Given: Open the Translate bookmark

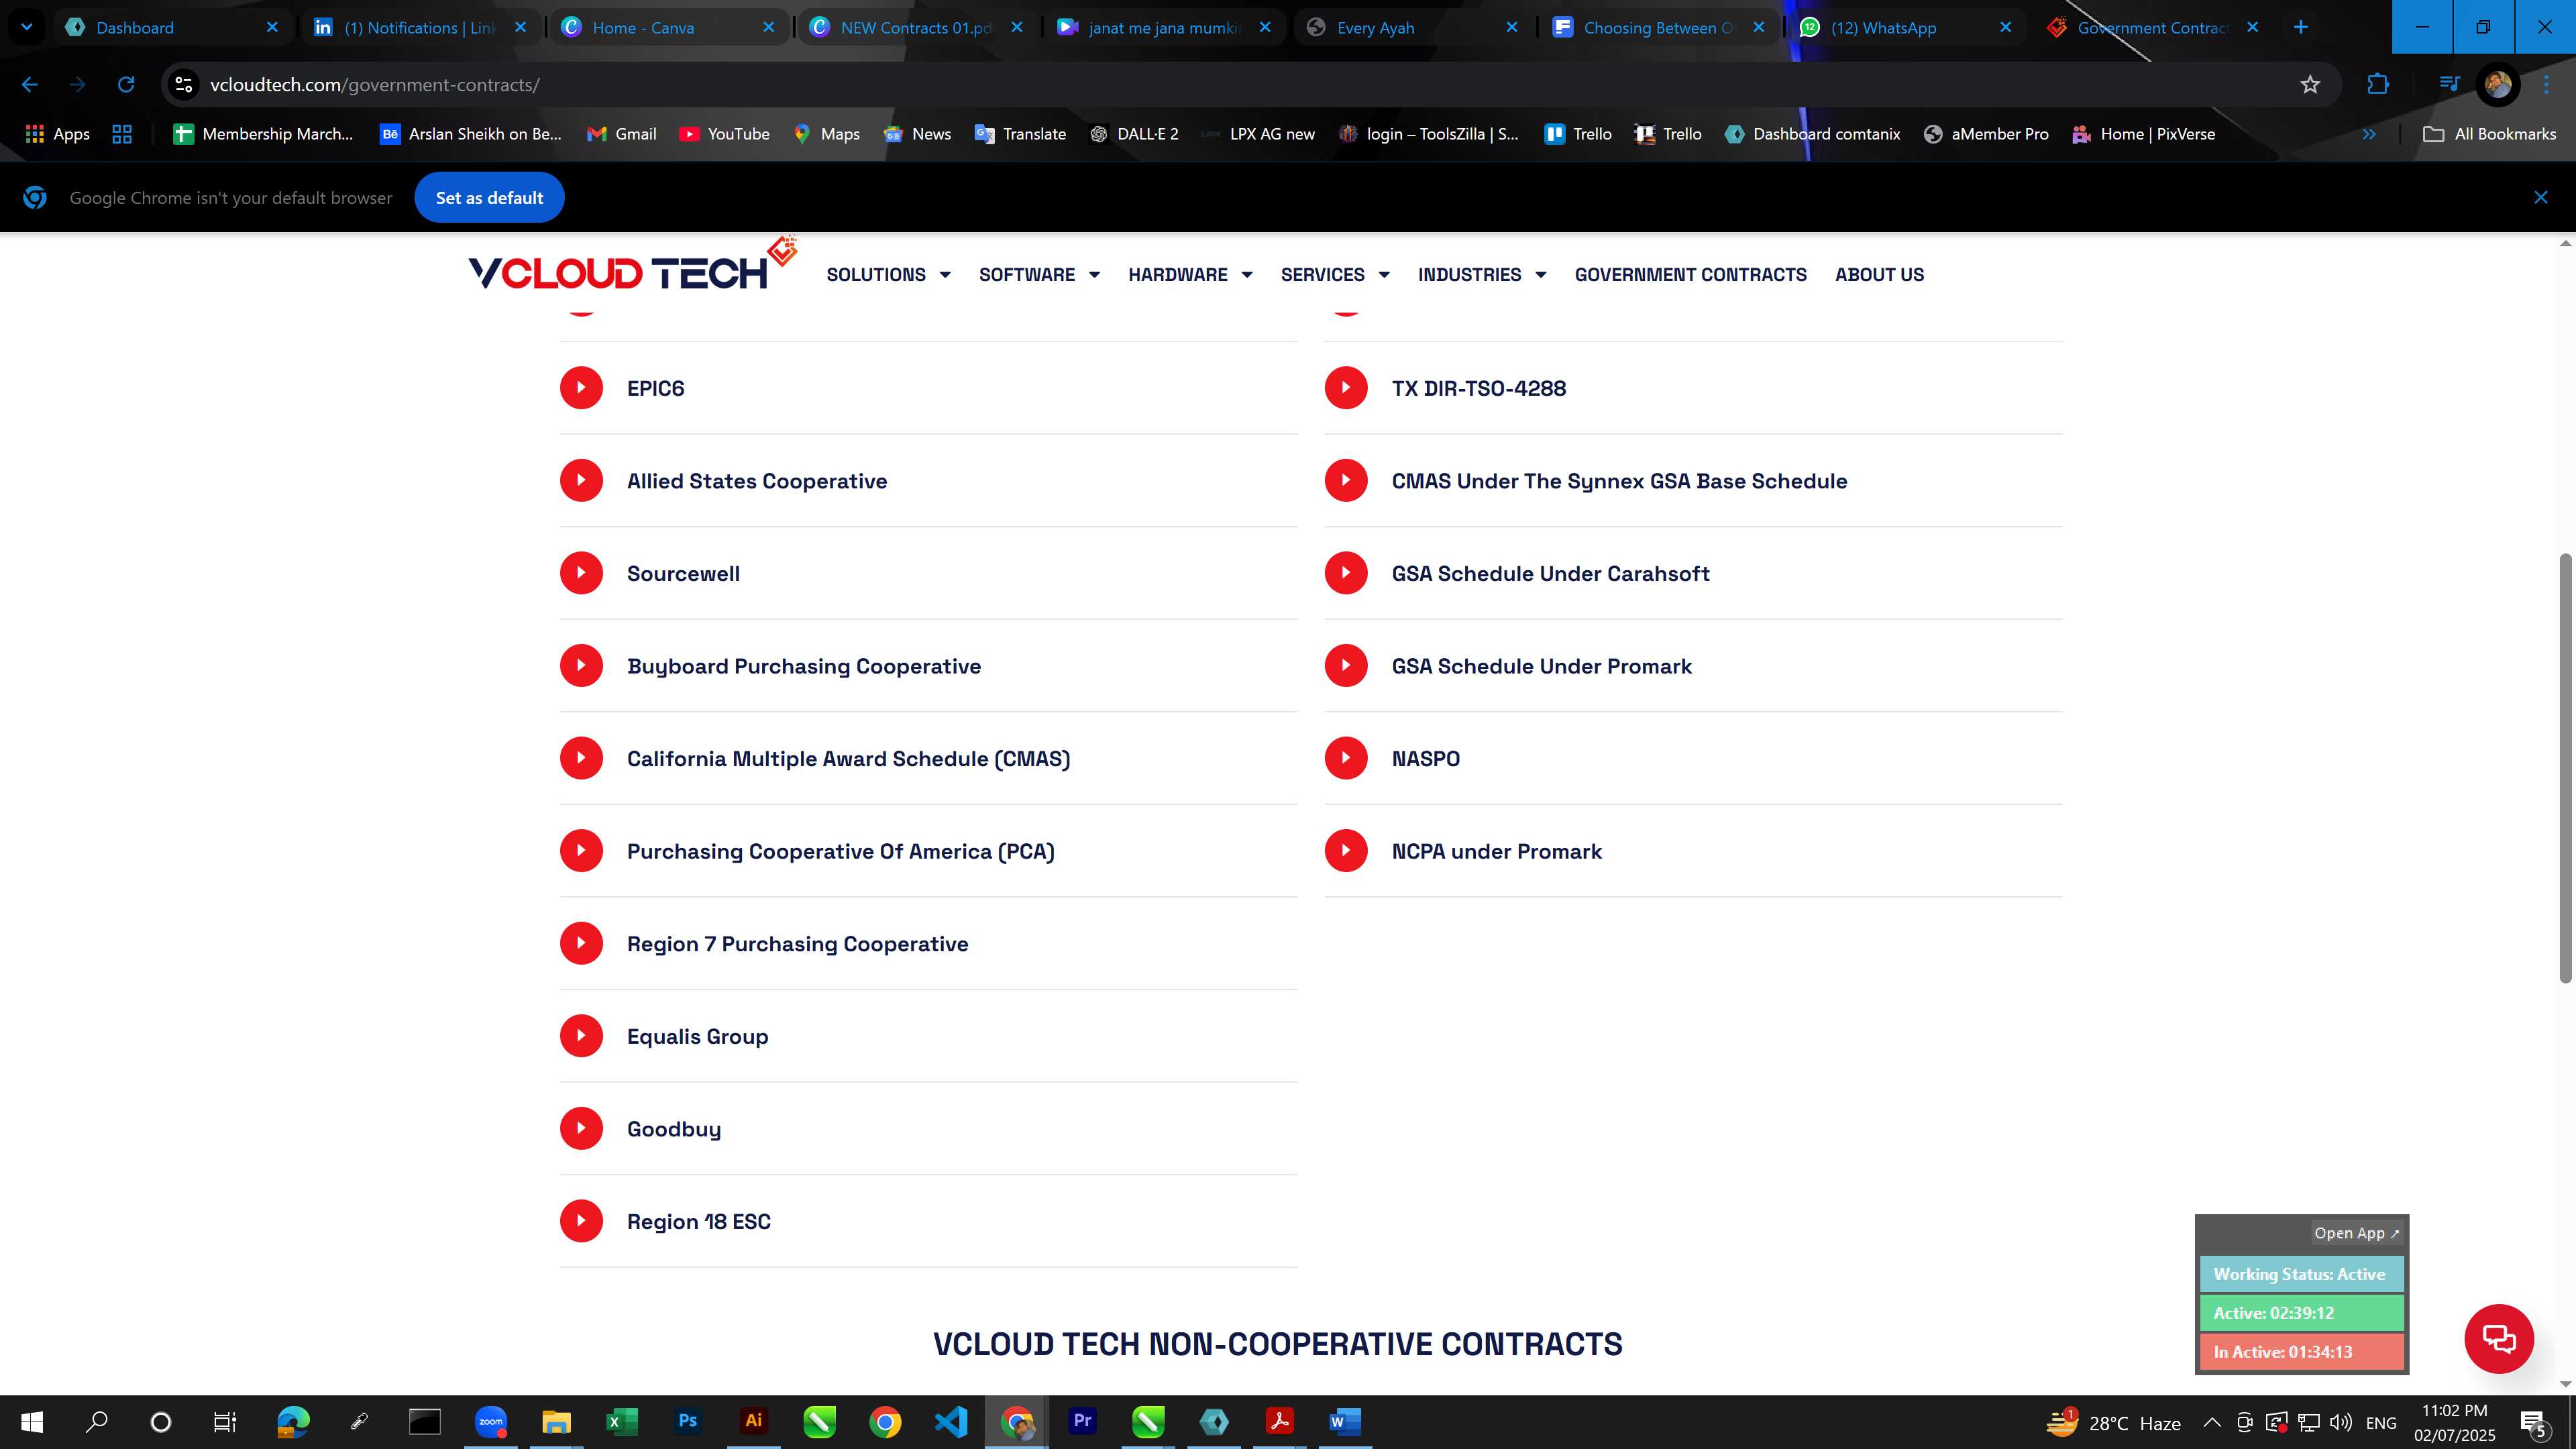Looking at the screenshot, I should coord(1020,134).
